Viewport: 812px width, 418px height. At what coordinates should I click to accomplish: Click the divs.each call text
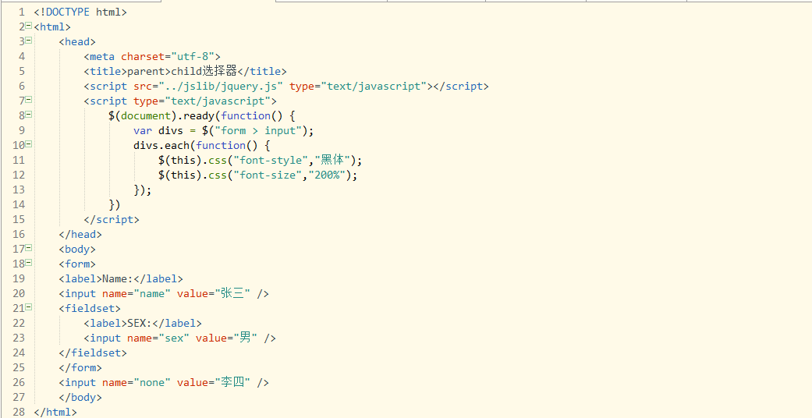[x=164, y=146]
